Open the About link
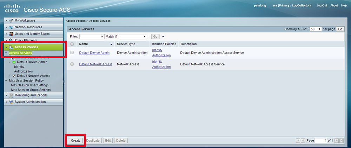The image size is (351, 148). (334, 5)
